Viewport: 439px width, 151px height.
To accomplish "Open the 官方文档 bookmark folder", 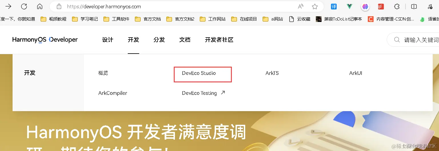I will pyautogui.click(x=148, y=19).
